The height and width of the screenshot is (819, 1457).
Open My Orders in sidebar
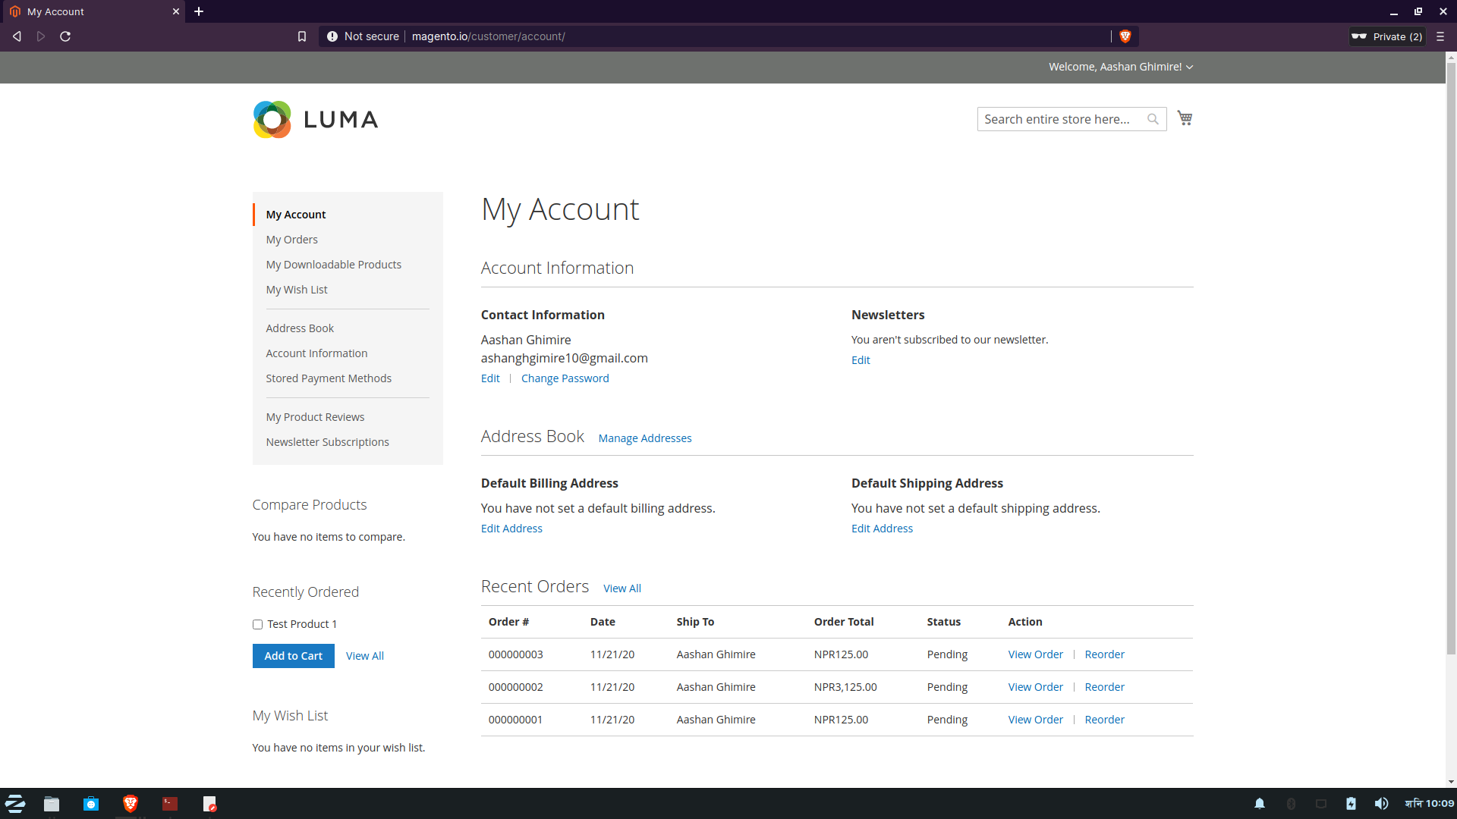click(291, 240)
